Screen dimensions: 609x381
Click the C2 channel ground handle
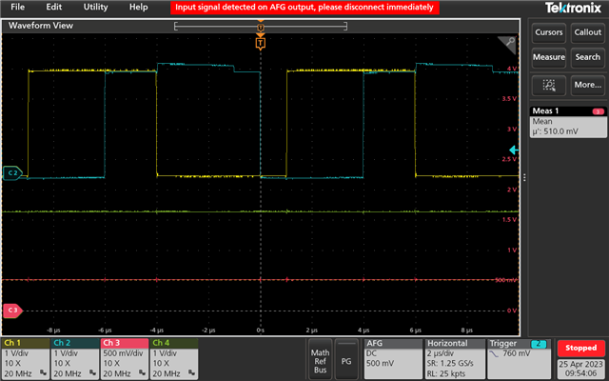(x=12, y=173)
